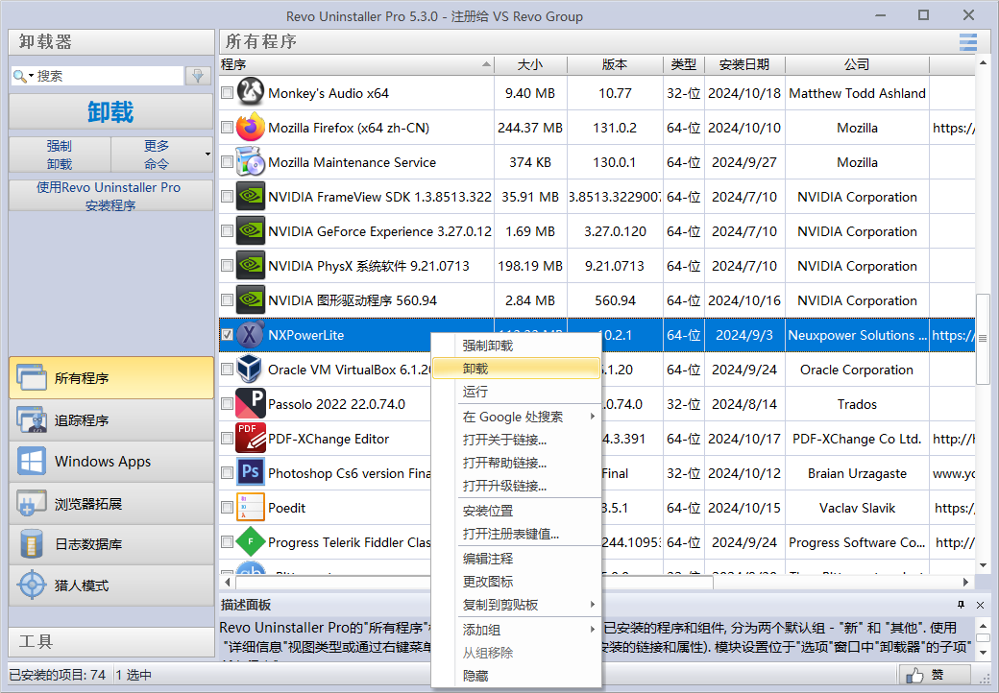Expand the 添加组 submenu
The image size is (999, 693).
coord(592,630)
